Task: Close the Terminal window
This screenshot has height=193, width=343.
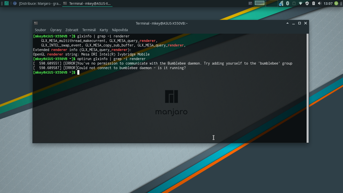Action: [306, 23]
